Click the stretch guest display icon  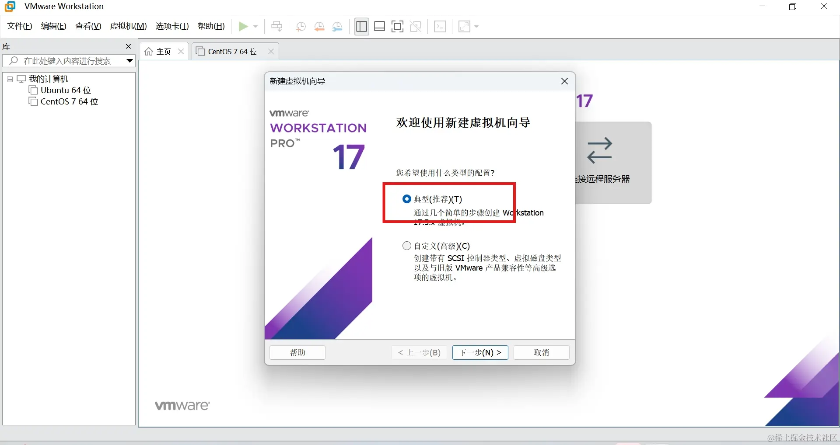point(464,27)
